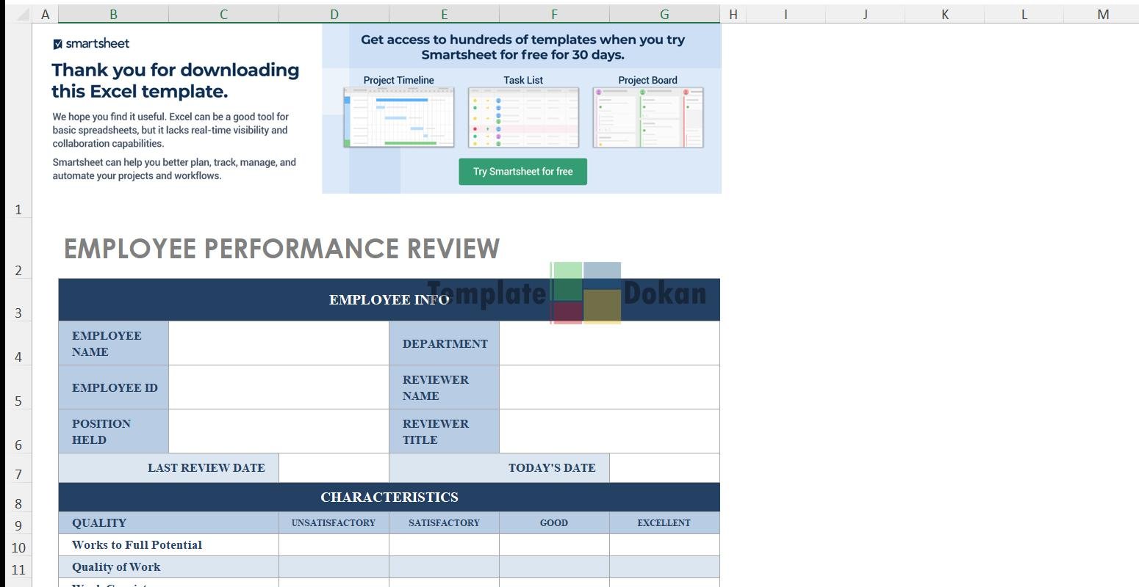Screen dimensions: 1139x587
Task: Open the Project Timeline template thumbnail
Action: (399, 117)
